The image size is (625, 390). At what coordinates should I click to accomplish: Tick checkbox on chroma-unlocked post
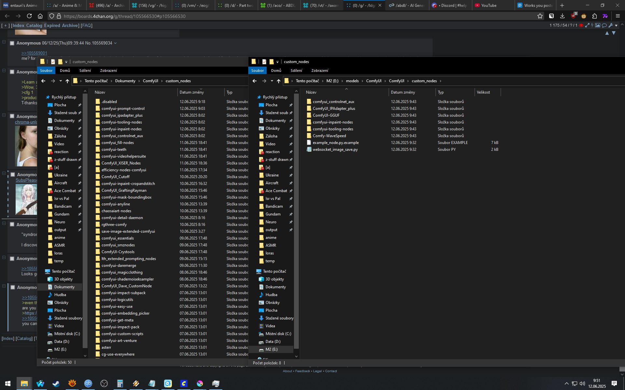[12, 116]
